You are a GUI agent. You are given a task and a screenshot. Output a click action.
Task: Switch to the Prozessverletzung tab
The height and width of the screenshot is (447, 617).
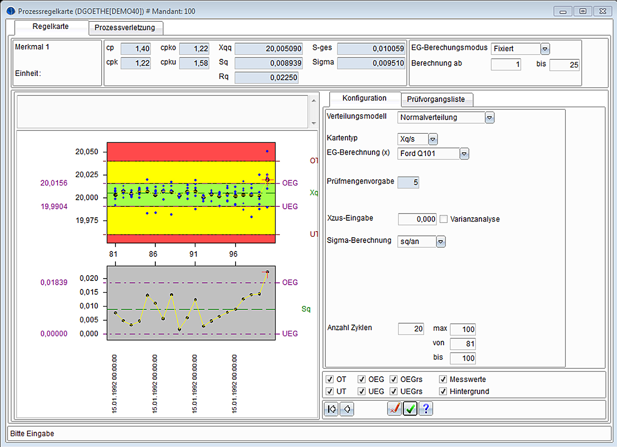[x=124, y=28]
